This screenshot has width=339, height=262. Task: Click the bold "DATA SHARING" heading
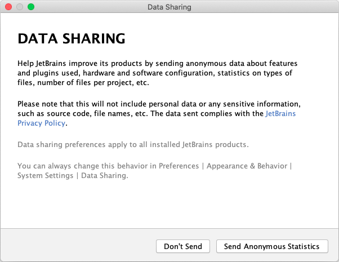click(x=71, y=39)
